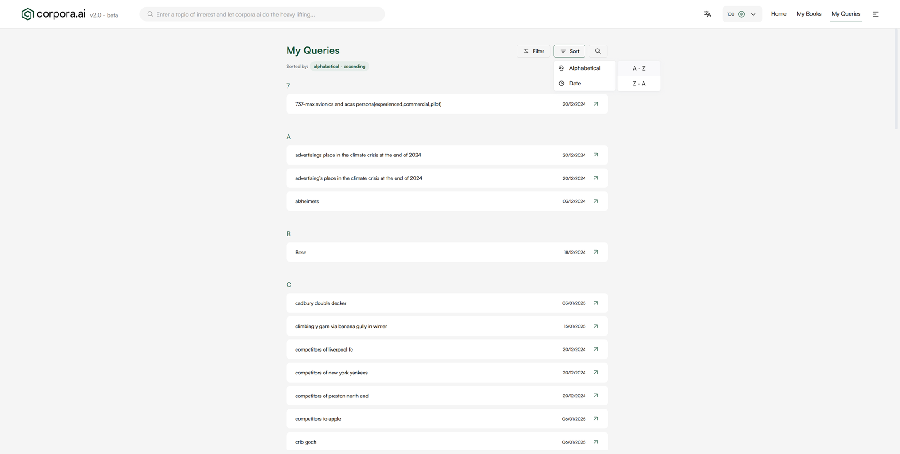This screenshot has width=900, height=454.
Task: Open the Filter options
Action: click(x=533, y=51)
